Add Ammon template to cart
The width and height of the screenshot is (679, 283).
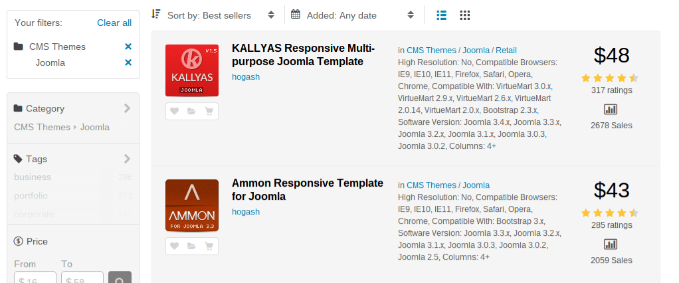(209, 246)
